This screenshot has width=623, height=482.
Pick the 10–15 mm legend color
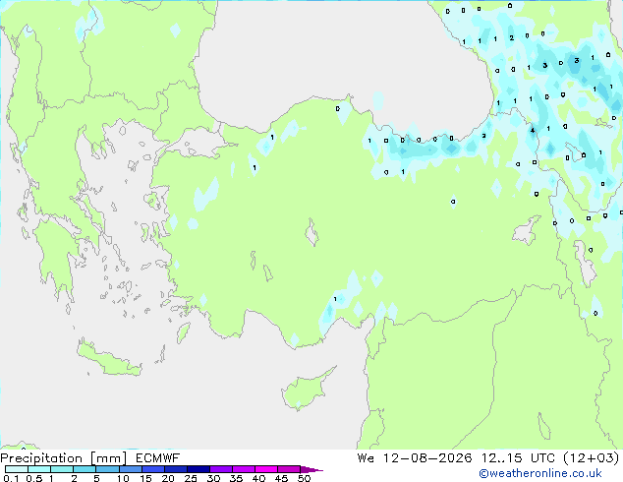(x=130, y=469)
